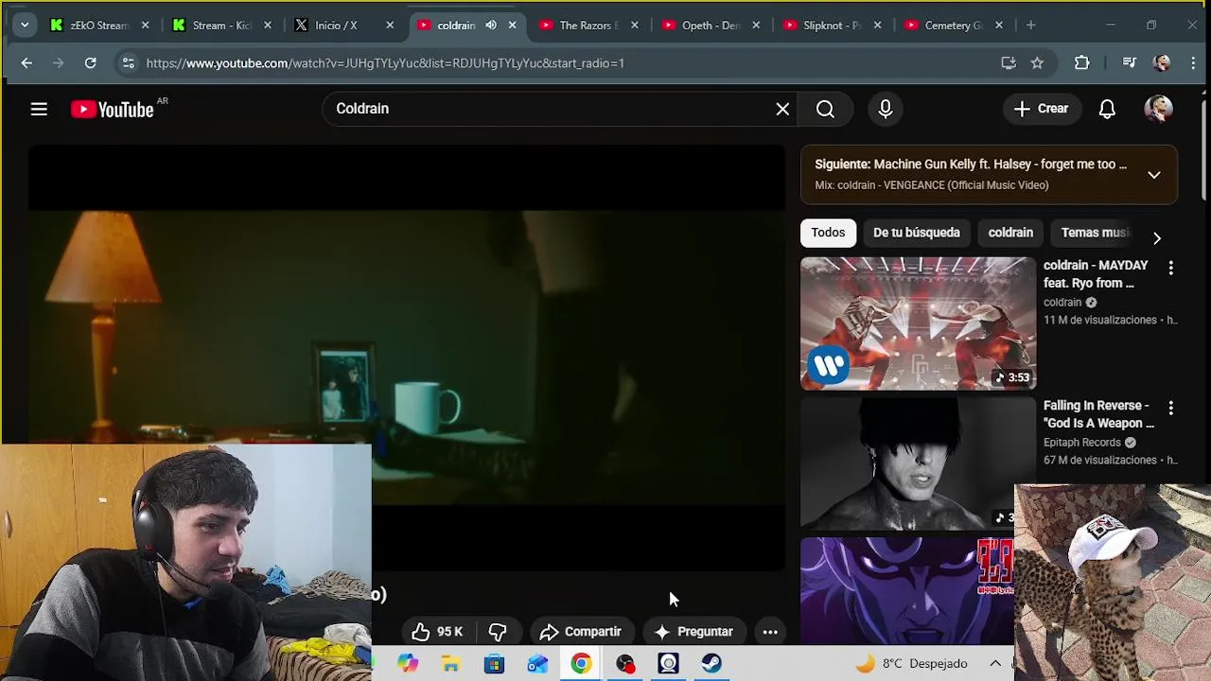
Task: Open weather widget 8°C Despejado
Action: point(911,664)
